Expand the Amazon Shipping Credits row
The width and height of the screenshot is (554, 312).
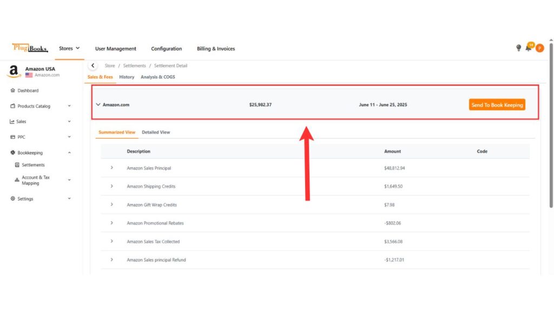(x=111, y=186)
